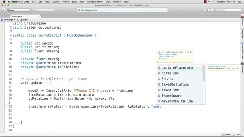Viewport: 244px width, 137px height.
Task: Click 'Time.' on line 22
Action: click(156, 107)
